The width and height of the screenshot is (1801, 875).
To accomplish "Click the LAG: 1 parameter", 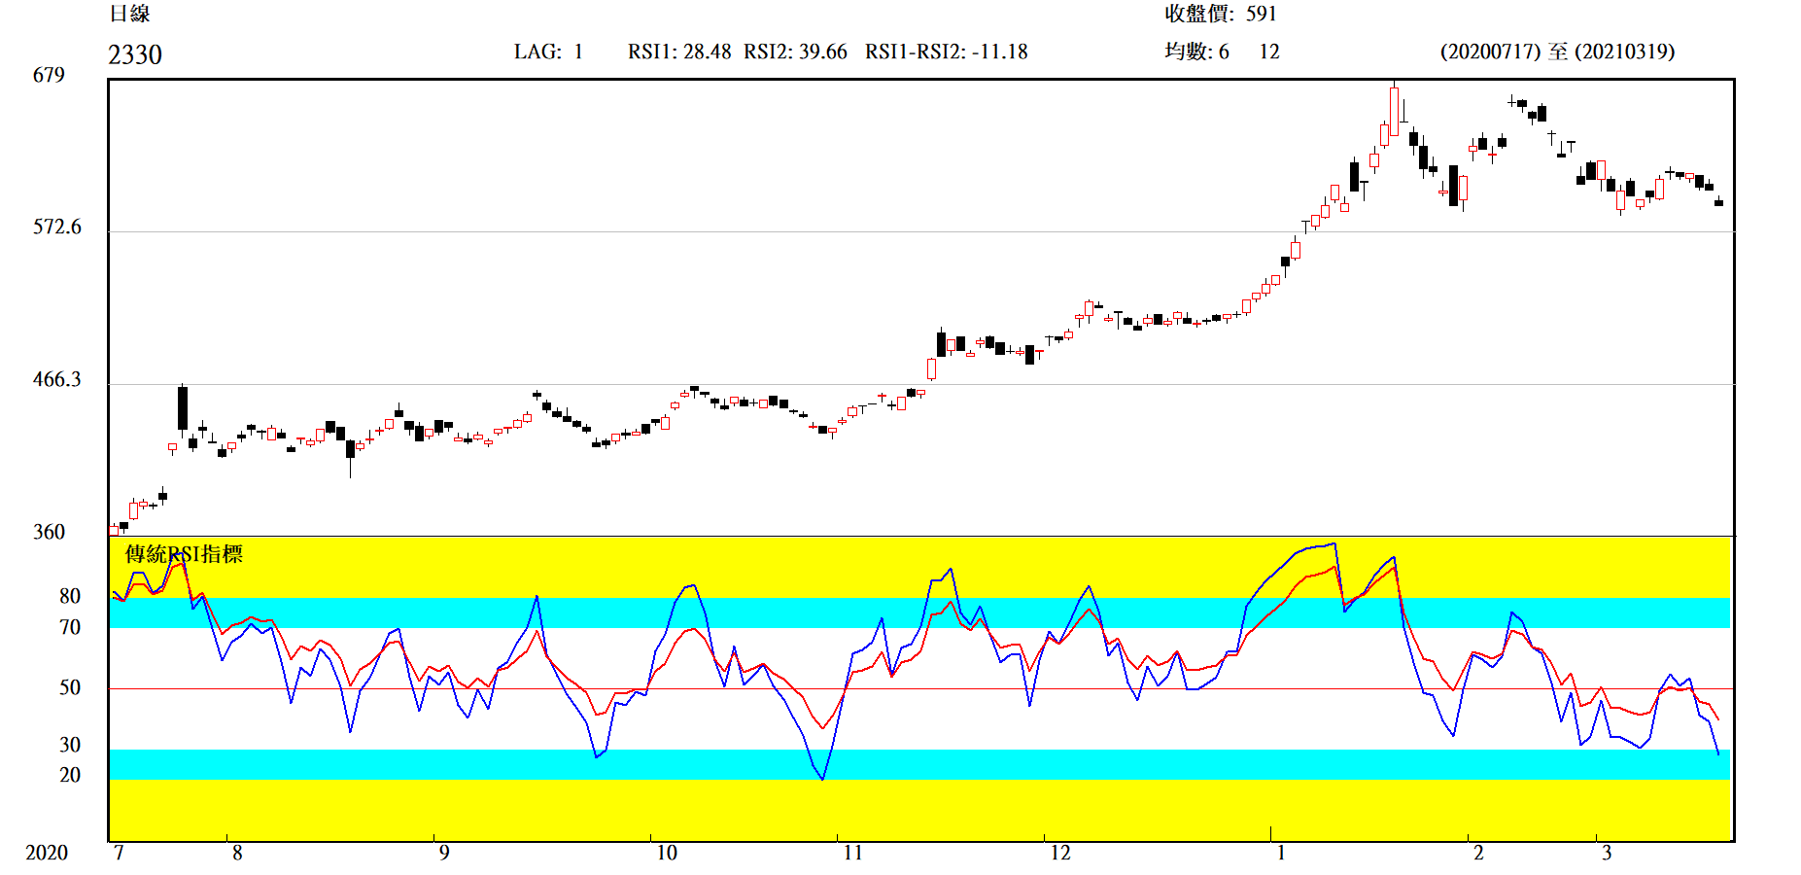I will (x=548, y=52).
